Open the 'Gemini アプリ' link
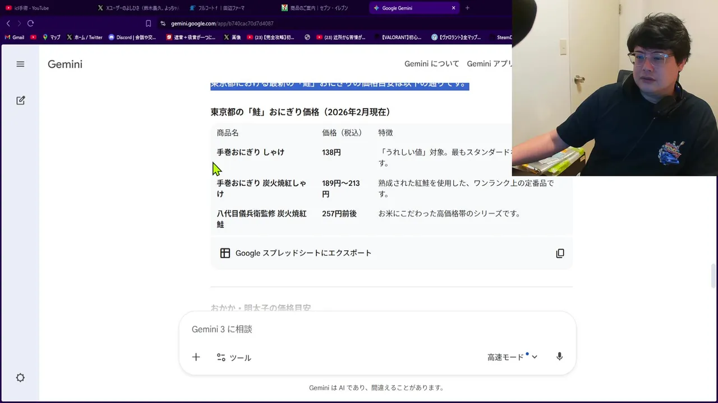 point(489,64)
